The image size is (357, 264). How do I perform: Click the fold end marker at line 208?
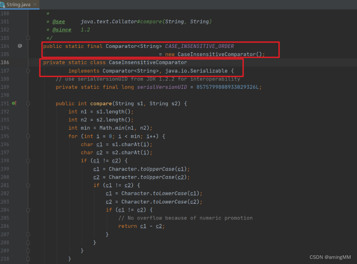[x=28, y=242]
